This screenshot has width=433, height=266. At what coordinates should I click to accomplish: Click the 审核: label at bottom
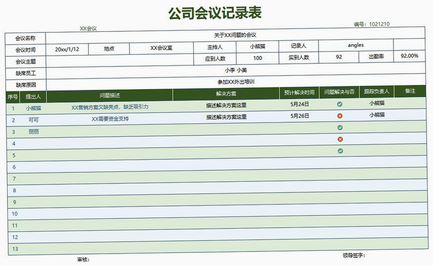coord(83,260)
